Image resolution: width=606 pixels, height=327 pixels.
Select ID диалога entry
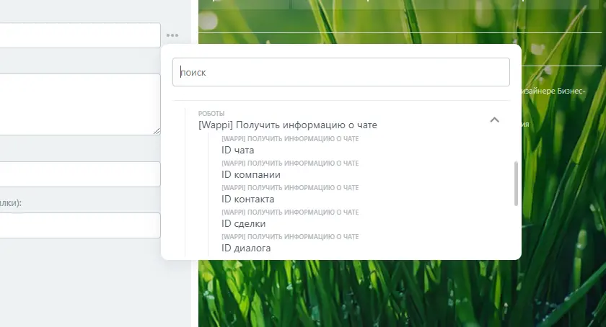tap(246, 248)
